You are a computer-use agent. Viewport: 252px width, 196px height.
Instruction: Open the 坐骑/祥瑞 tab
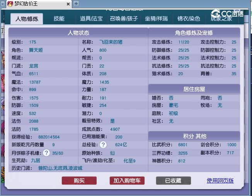click(156, 19)
